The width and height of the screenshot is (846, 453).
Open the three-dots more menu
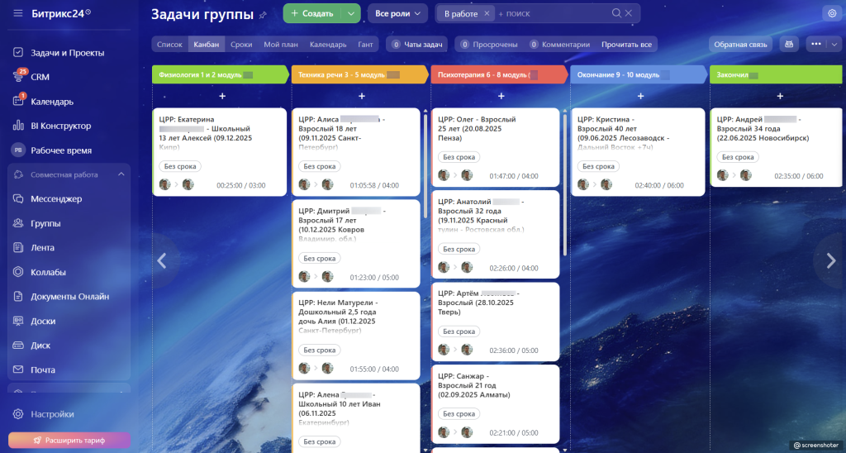815,45
